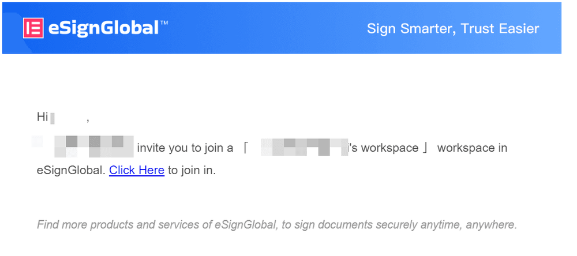
Task: Click the "'s workspace" text inside brackets
Action: click(383, 148)
